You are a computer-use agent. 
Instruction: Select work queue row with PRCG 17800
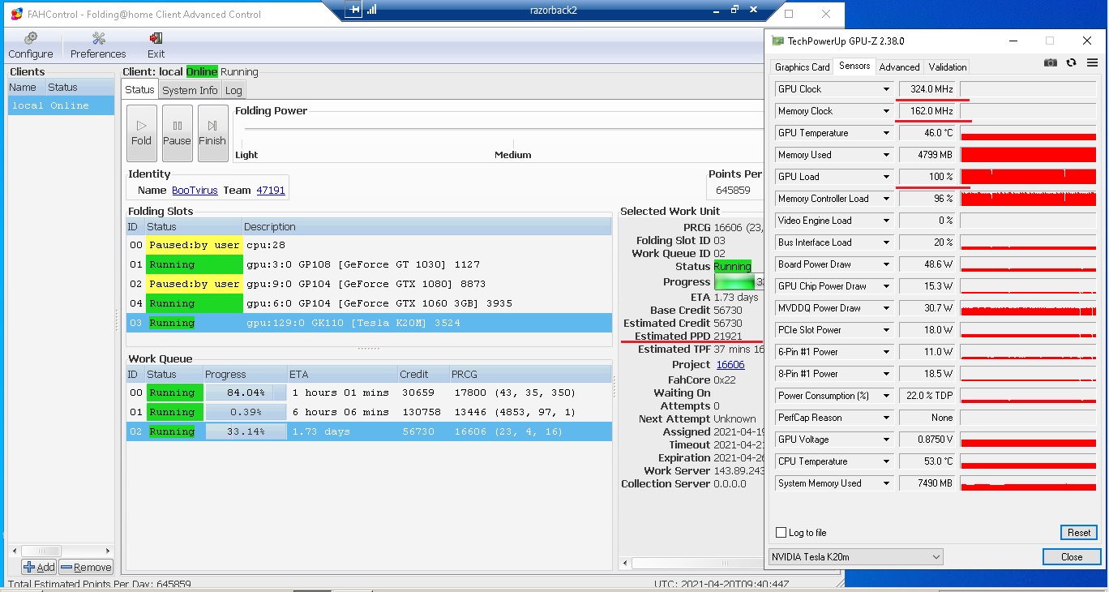point(369,393)
